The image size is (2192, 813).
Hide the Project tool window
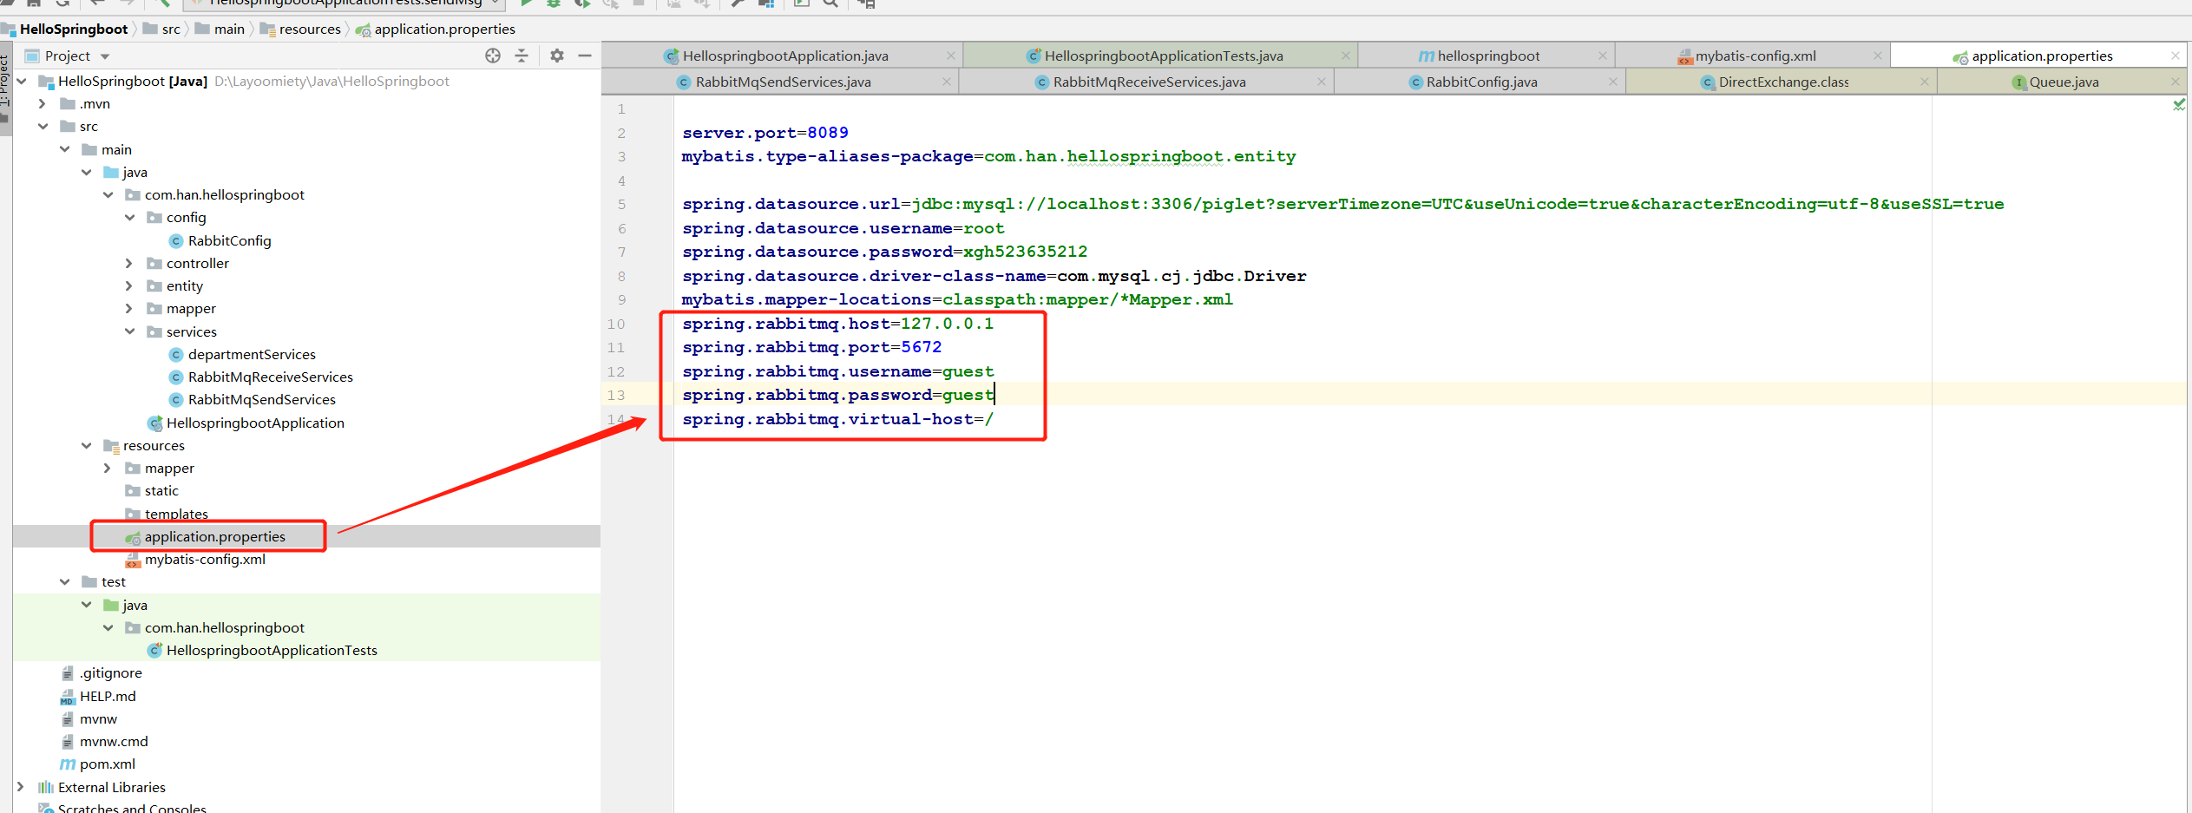(x=585, y=56)
